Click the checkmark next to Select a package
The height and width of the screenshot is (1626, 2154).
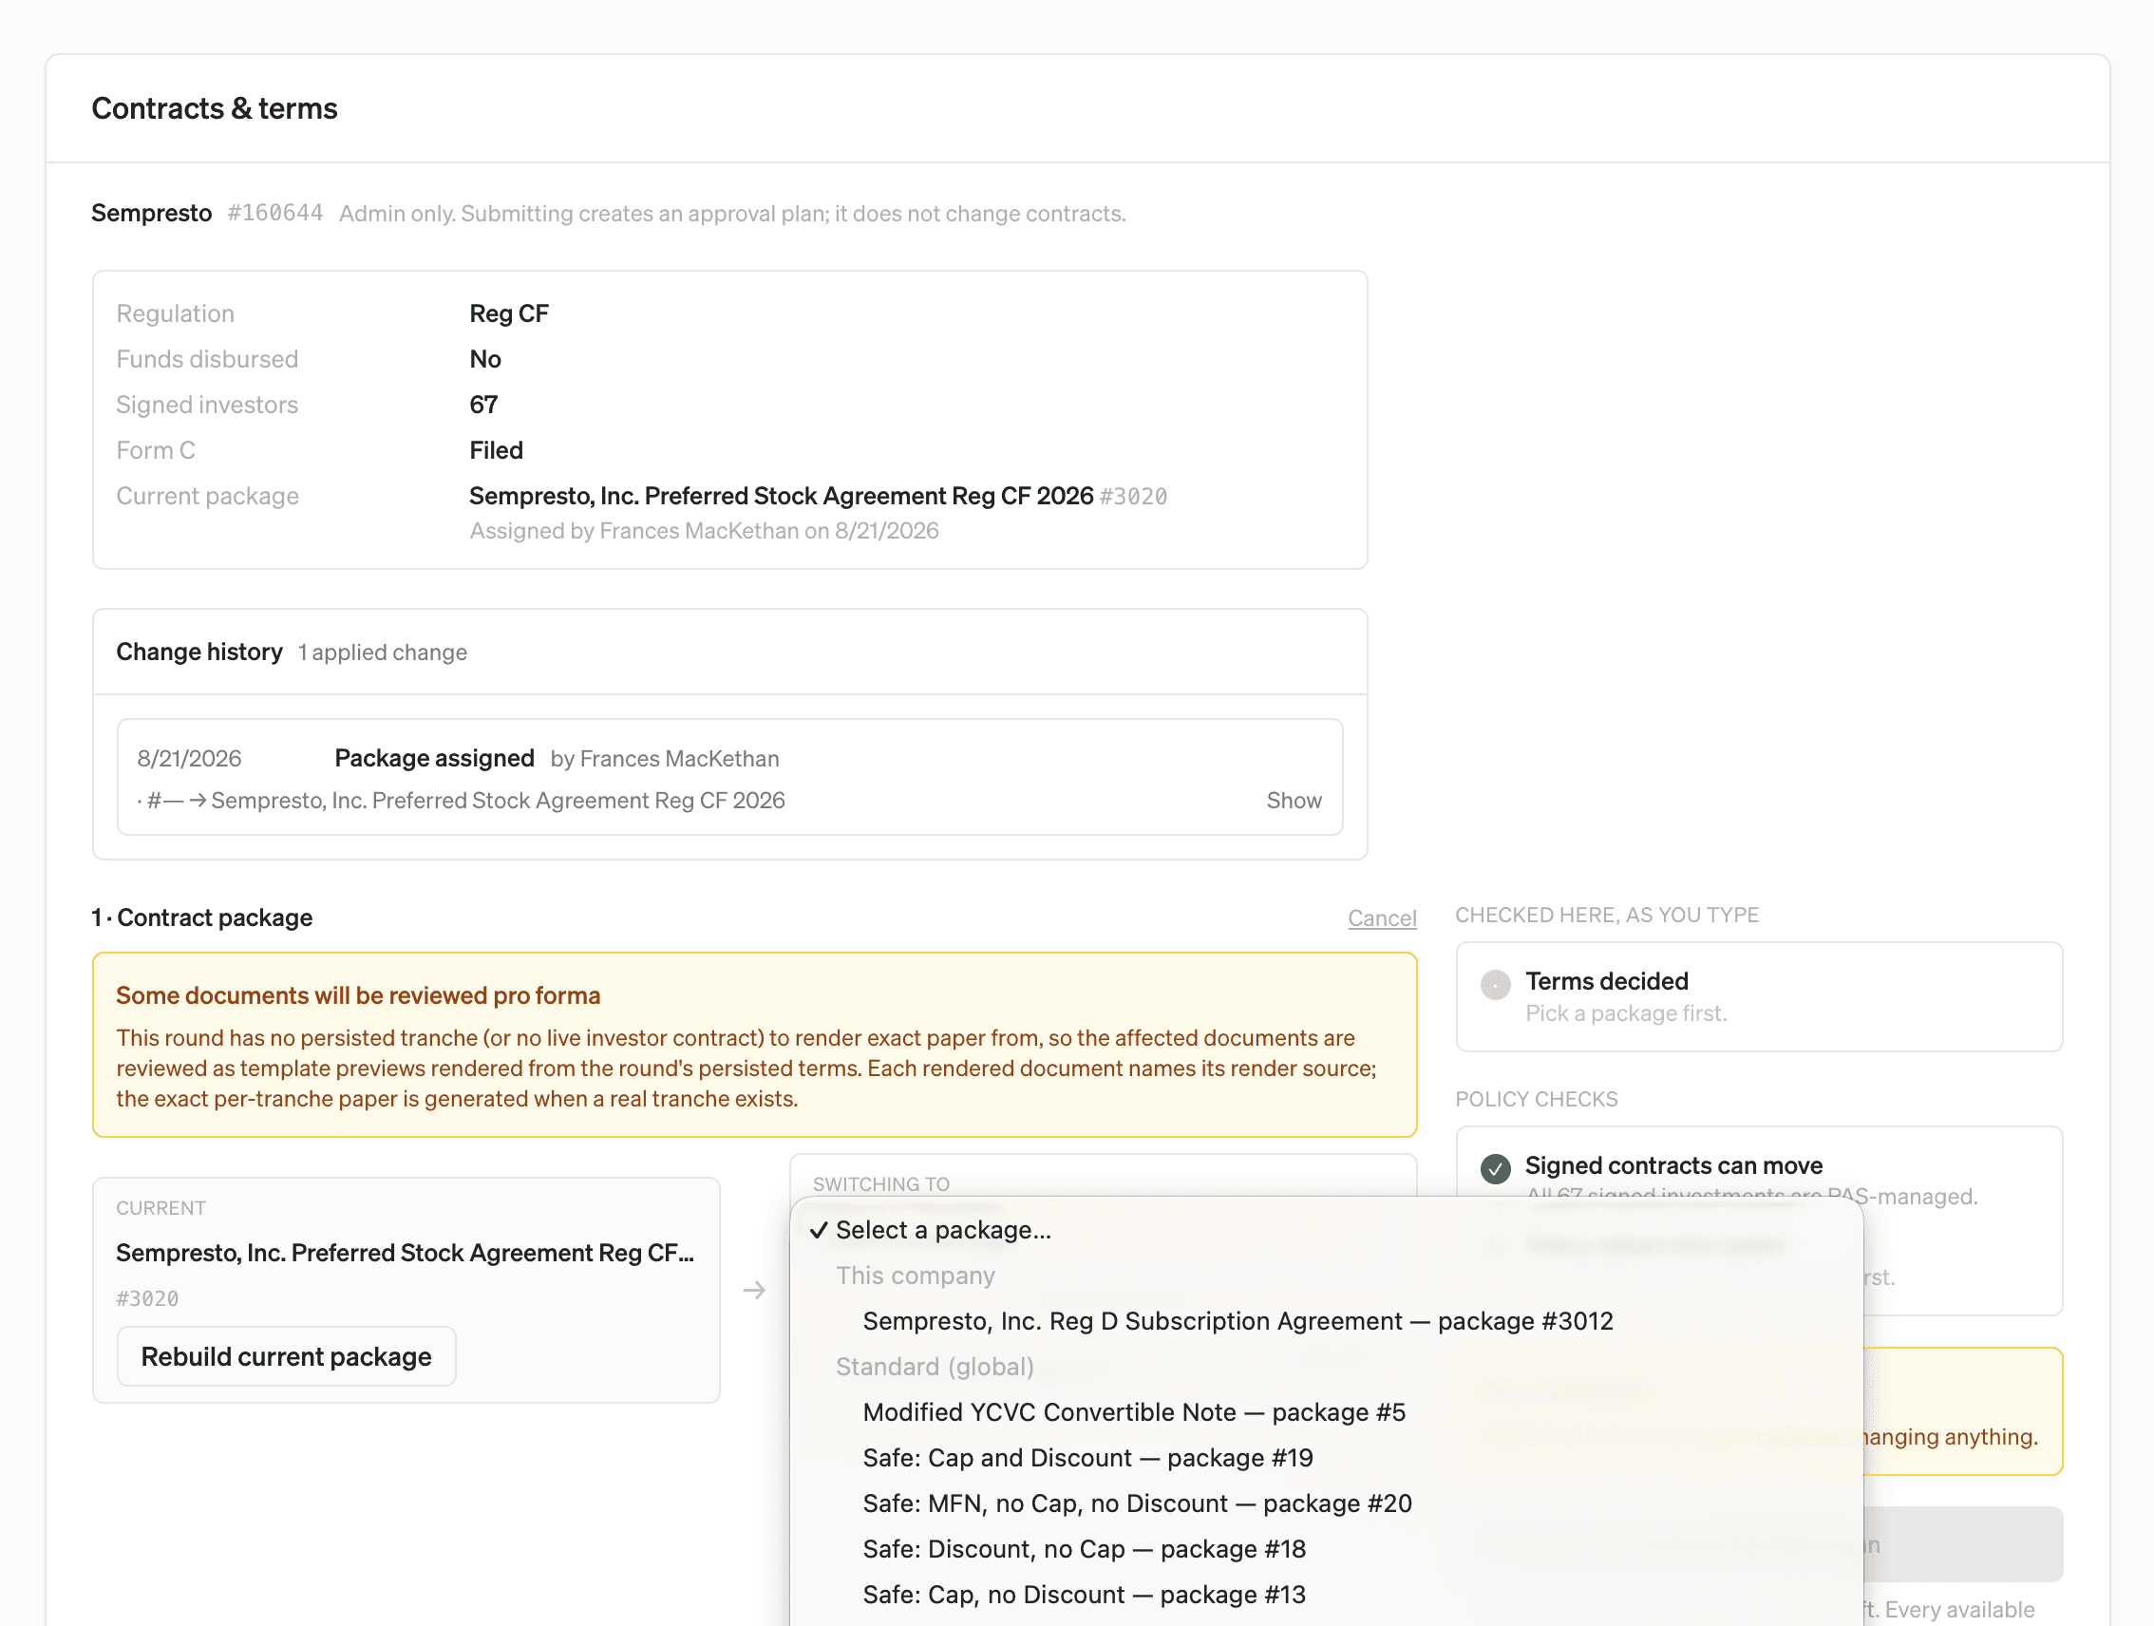pyautogui.click(x=818, y=1230)
